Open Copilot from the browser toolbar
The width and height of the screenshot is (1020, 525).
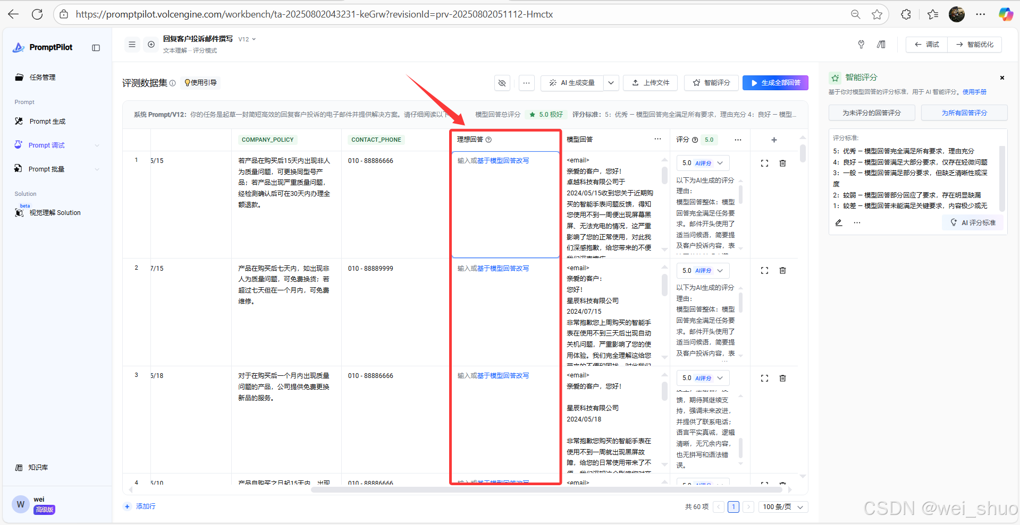(x=1006, y=14)
